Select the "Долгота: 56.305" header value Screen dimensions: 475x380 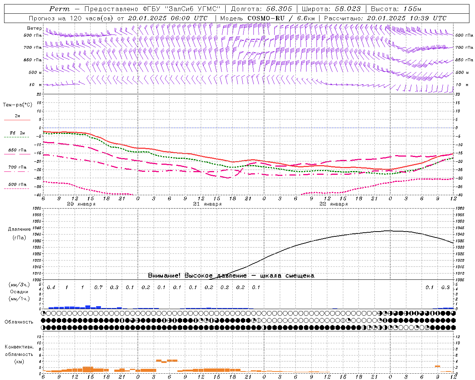[x=261, y=9]
